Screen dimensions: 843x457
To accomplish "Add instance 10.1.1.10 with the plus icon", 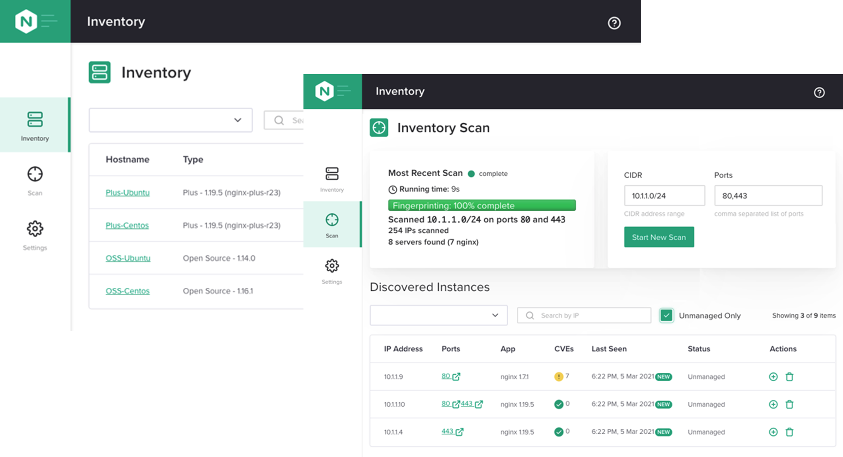I will pos(773,404).
